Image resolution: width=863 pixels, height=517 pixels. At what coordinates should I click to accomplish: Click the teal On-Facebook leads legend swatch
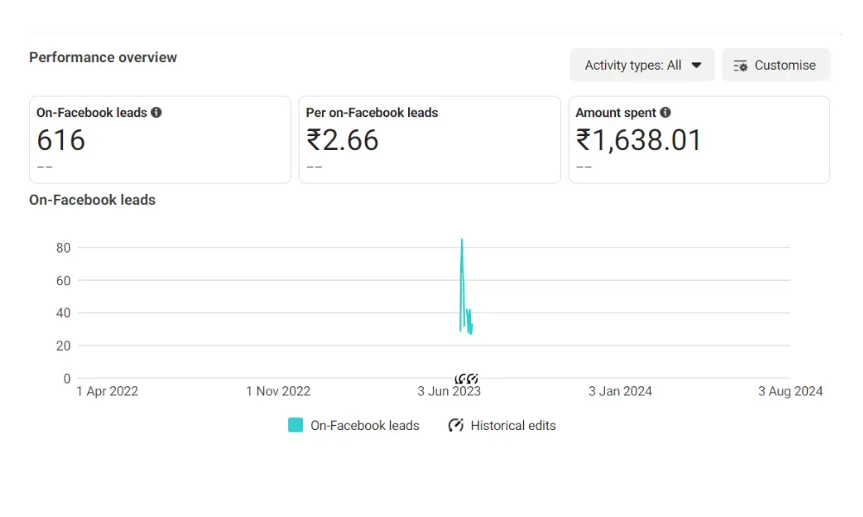pyautogui.click(x=295, y=425)
